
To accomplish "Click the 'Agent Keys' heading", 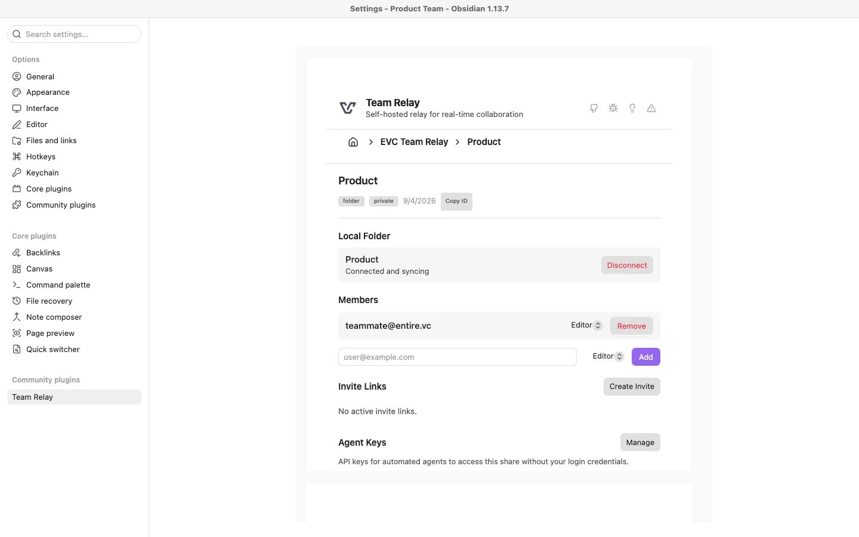I will pos(362,442).
